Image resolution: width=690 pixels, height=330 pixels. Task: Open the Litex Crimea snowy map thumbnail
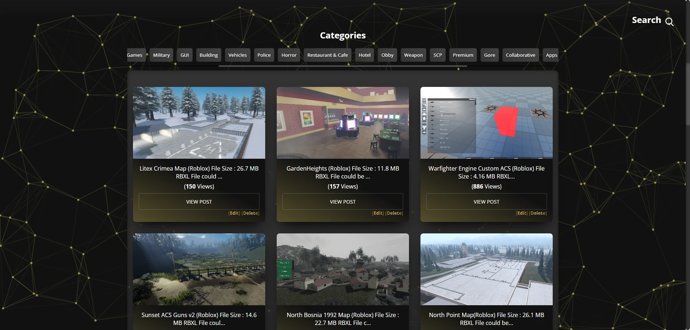pos(199,123)
